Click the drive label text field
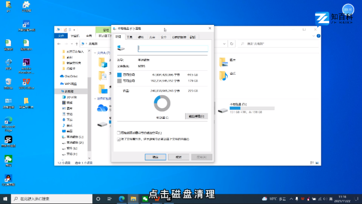362x204 pixels. coord(172,48)
